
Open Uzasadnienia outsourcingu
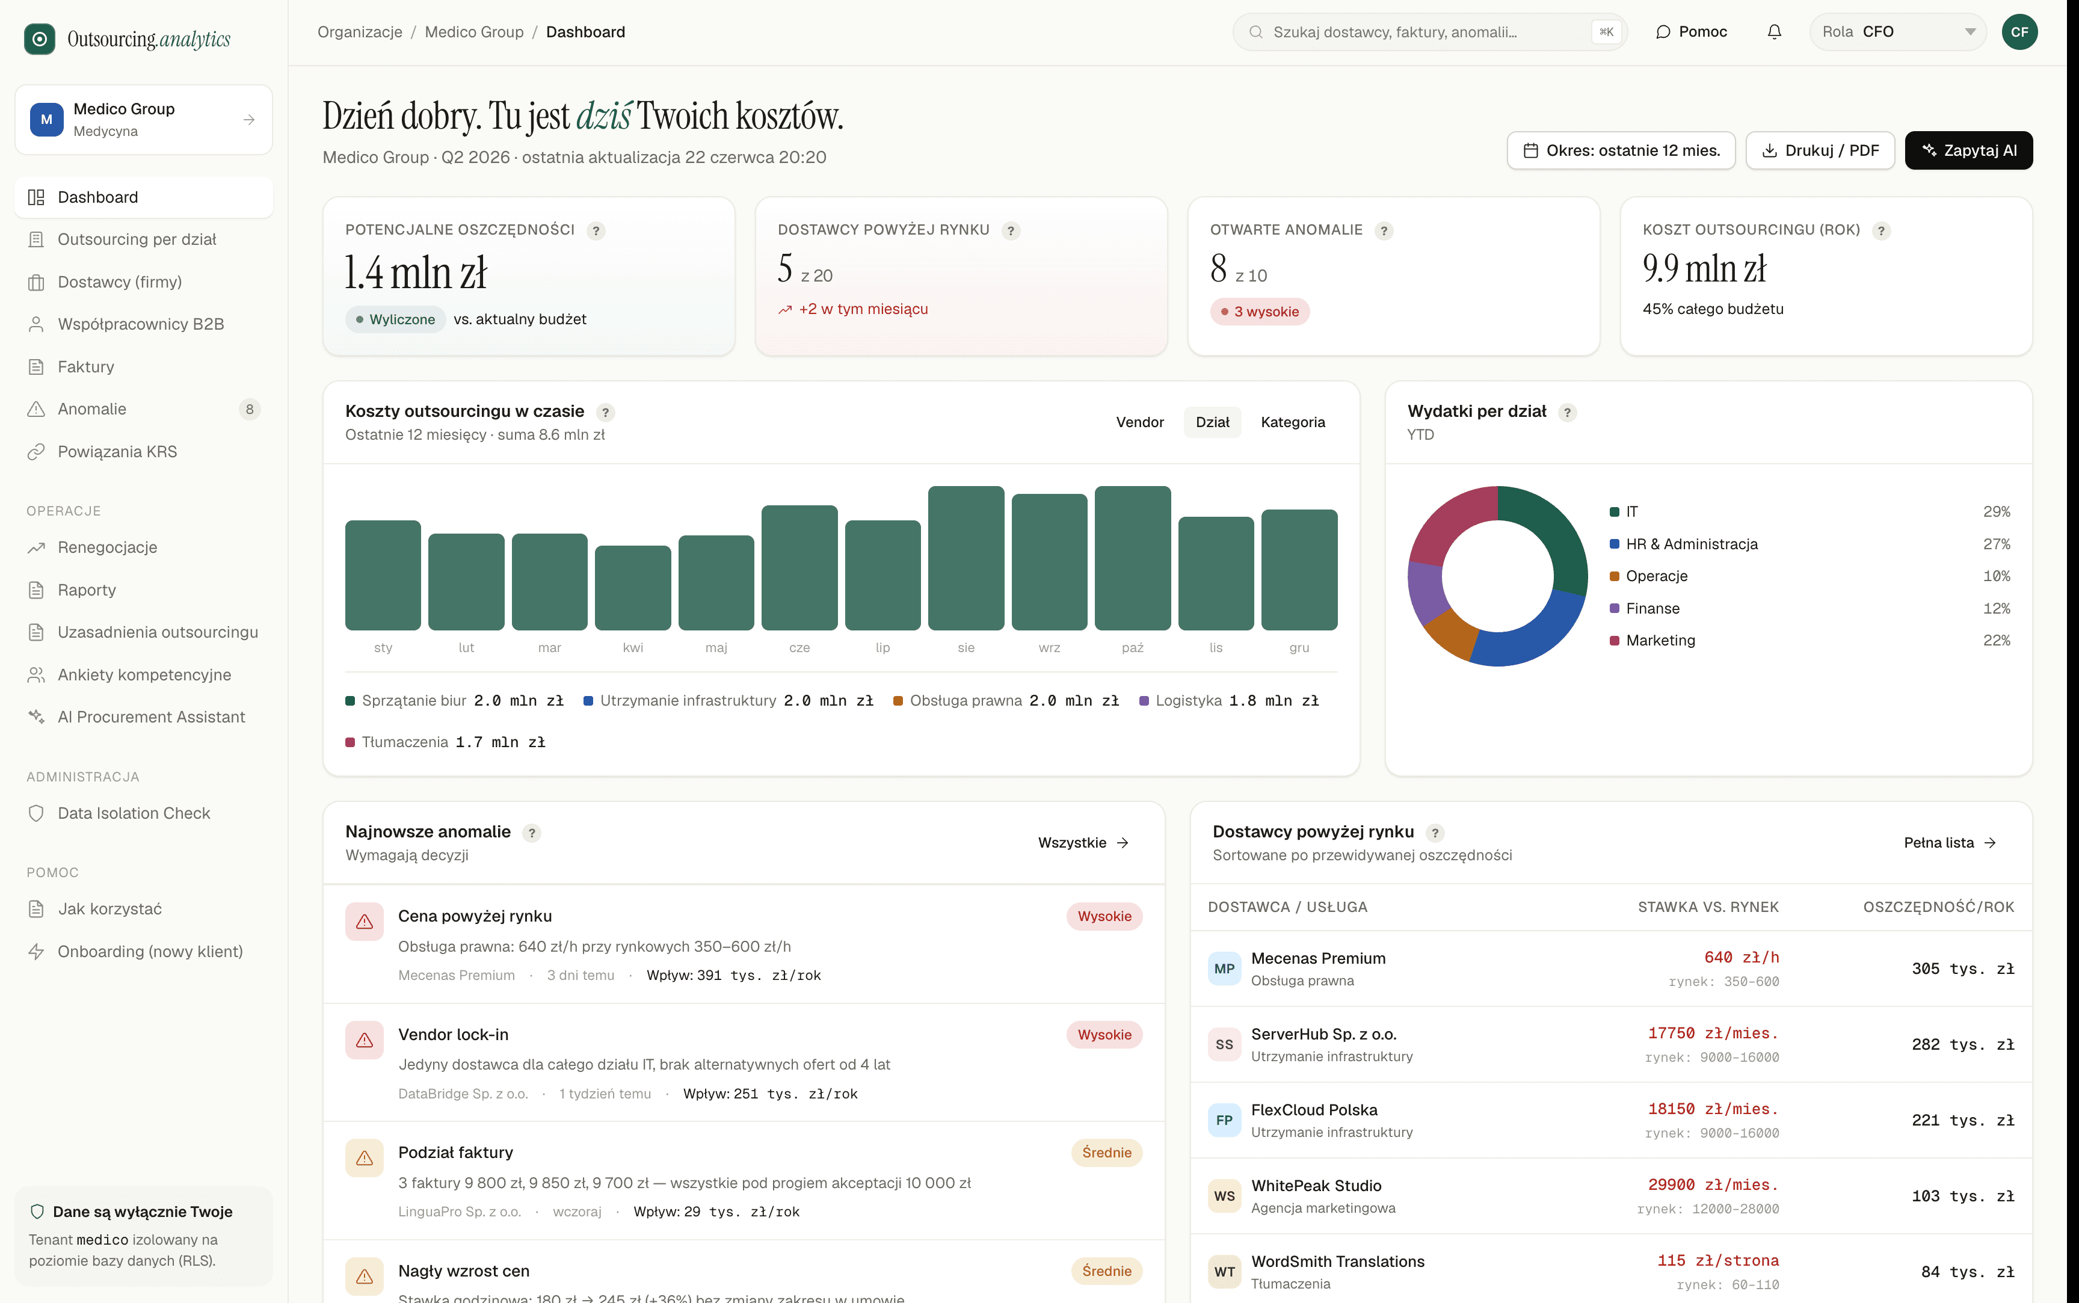click(144, 632)
